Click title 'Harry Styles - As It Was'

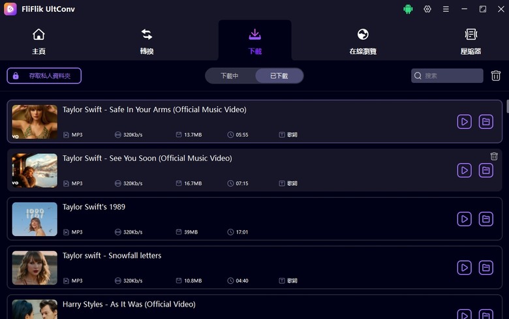click(x=129, y=305)
